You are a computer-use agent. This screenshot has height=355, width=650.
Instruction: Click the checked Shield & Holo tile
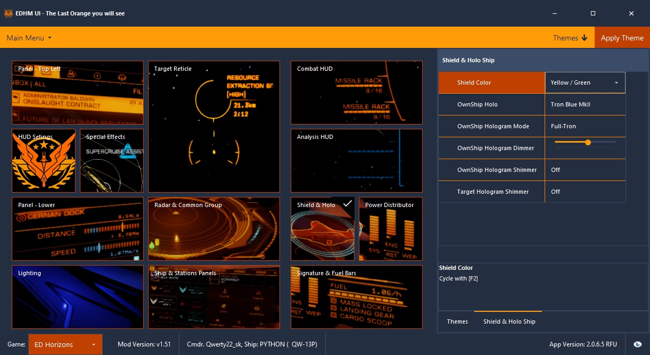323,229
